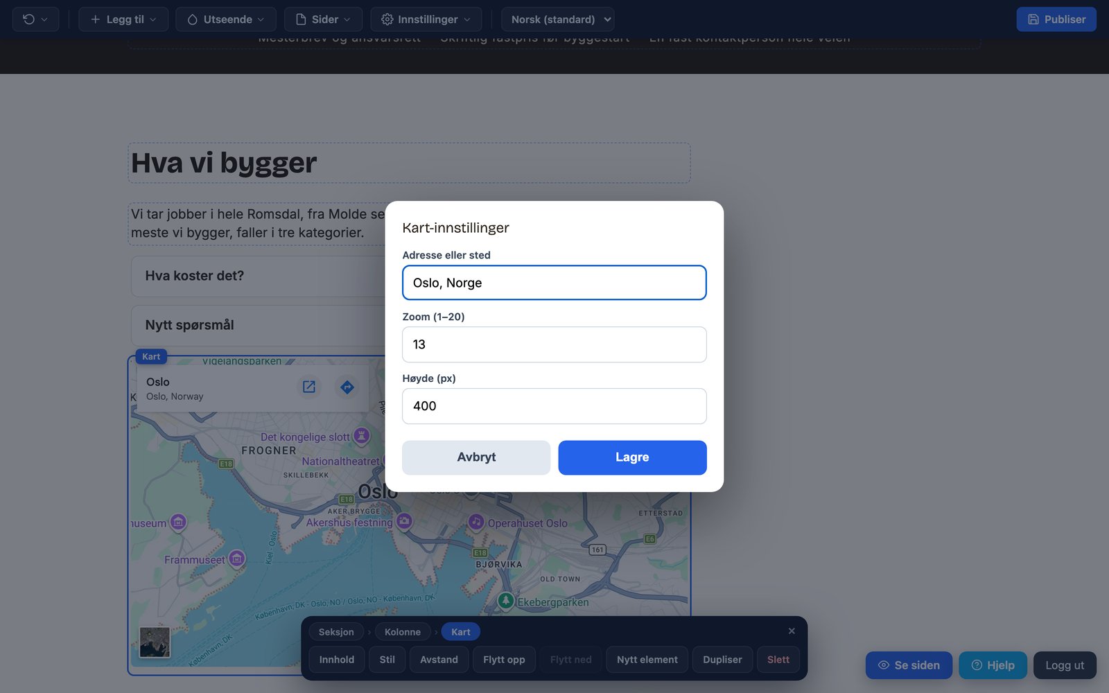Save map settings with Lagre
Viewport: 1109px width, 693px height.
click(632, 457)
